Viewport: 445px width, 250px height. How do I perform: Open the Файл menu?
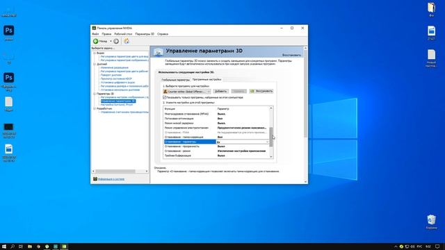click(95, 34)
